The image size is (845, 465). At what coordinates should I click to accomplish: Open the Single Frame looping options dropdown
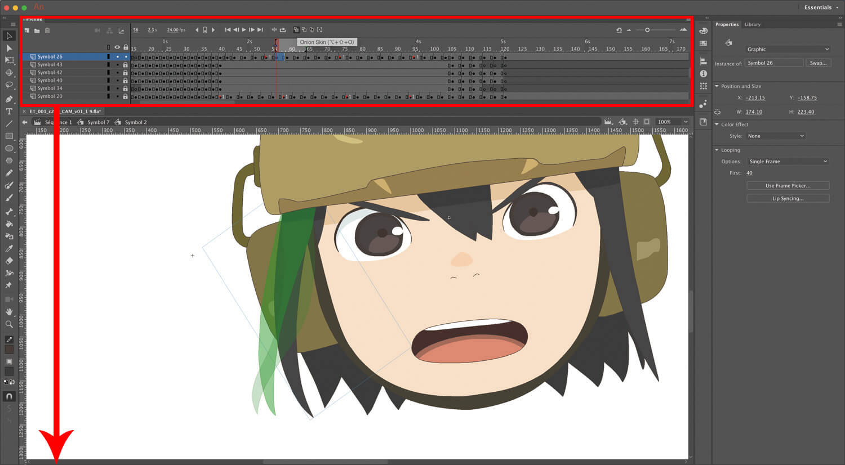tap(788, 162)
